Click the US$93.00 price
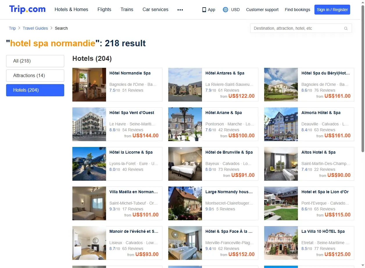This screenshot has width=365, height=268. click(147, 254)
